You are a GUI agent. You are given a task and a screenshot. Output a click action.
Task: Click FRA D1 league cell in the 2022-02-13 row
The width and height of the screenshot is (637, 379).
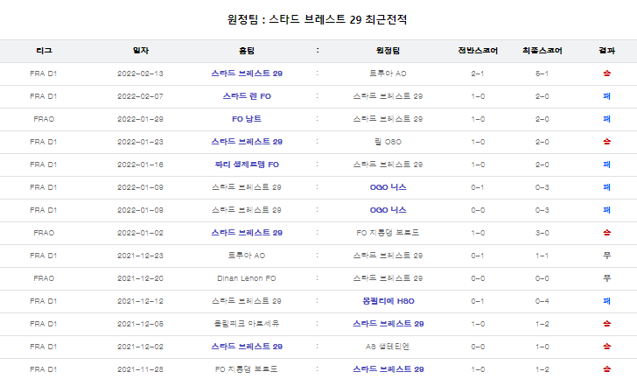[x=44, y=74]
